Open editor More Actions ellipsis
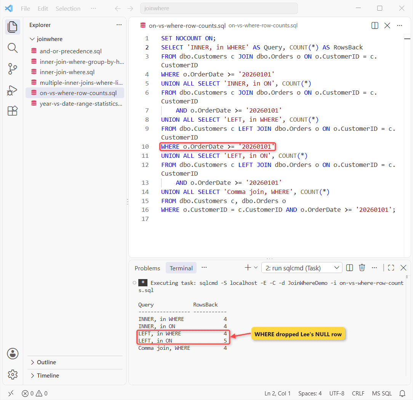This screenshot has height=400, width=413. point(400,25)
